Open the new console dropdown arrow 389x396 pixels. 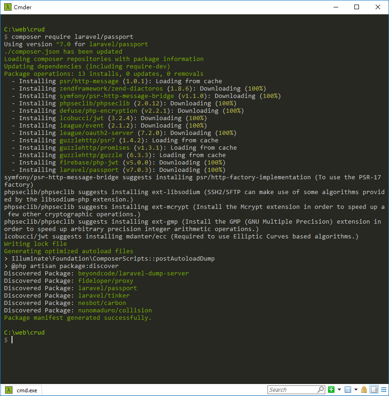[339, 390]
